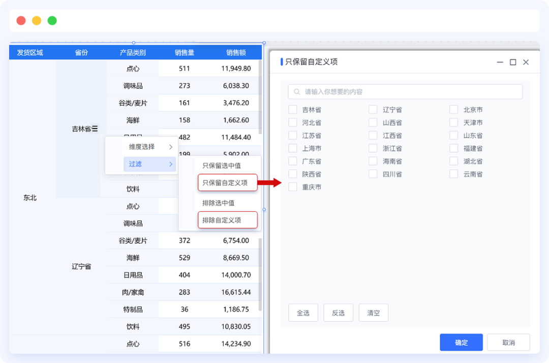Enable the 上海市 checkbox
Viewport: 549px width, 363px height.
click(293, 148)
